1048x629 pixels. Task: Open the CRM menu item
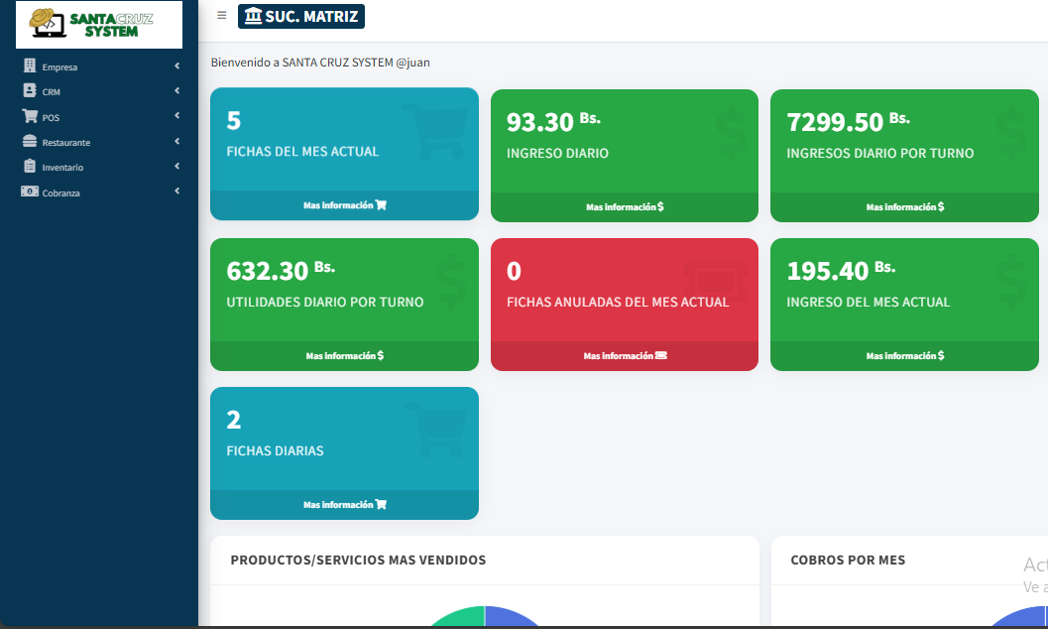coord(100,91)
